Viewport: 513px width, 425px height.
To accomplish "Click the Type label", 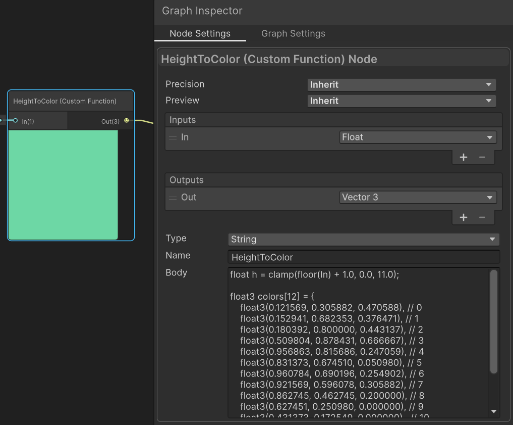I will coord(176,238).
